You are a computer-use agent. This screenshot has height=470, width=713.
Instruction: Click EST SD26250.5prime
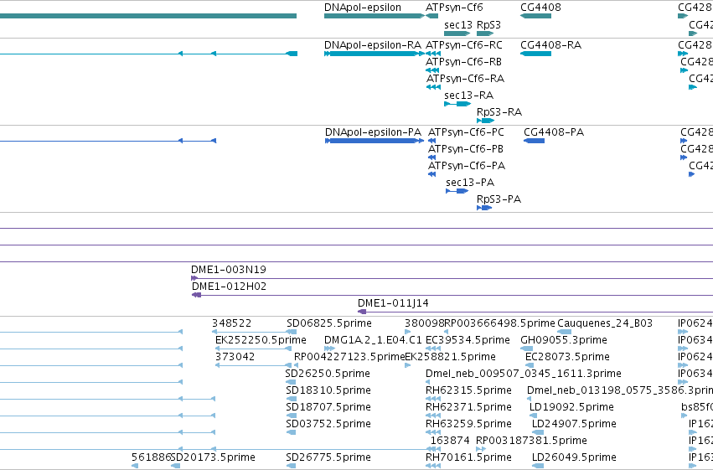328,374
